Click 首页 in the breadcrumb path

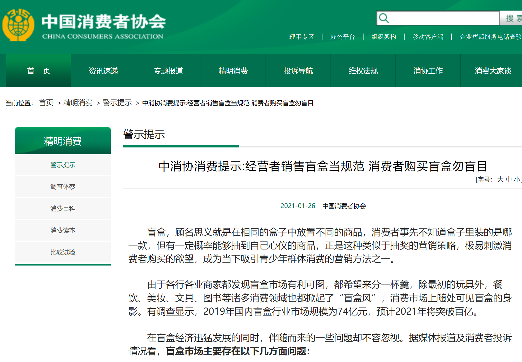46,103
